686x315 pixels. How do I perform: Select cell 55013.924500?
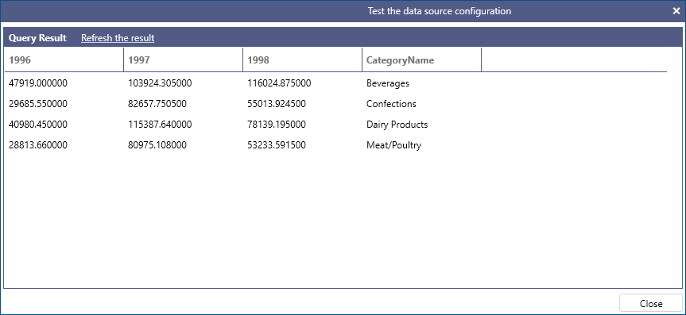point(277,104)
